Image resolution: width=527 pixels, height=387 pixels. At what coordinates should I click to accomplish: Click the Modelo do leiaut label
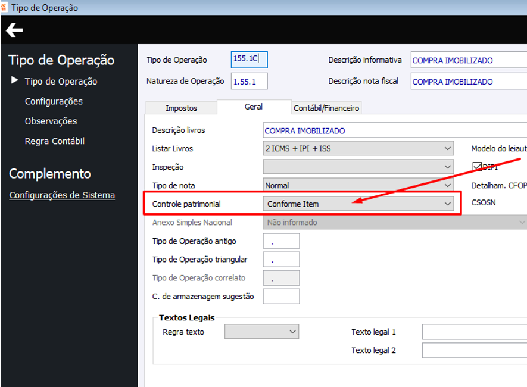(x=499, y=148)
